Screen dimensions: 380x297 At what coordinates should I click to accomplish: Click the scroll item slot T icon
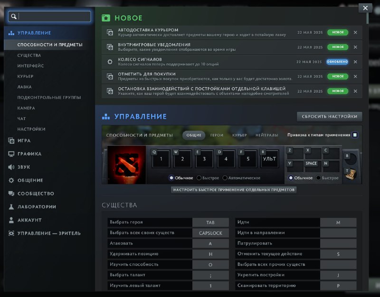351,174
